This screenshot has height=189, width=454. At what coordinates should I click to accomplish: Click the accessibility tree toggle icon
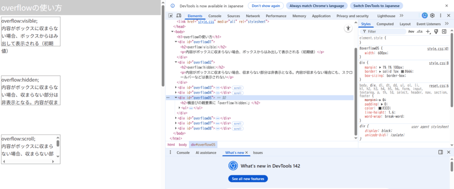click(x=348, y=28)
